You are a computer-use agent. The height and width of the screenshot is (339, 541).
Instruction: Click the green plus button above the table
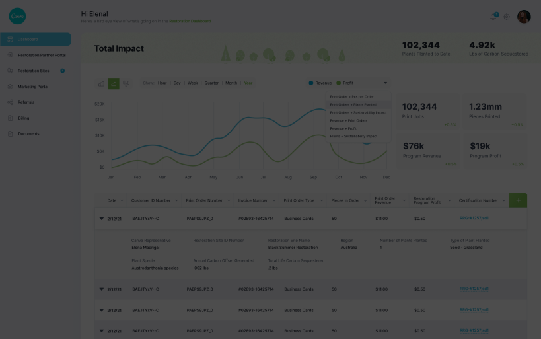[x=518, y=200]
